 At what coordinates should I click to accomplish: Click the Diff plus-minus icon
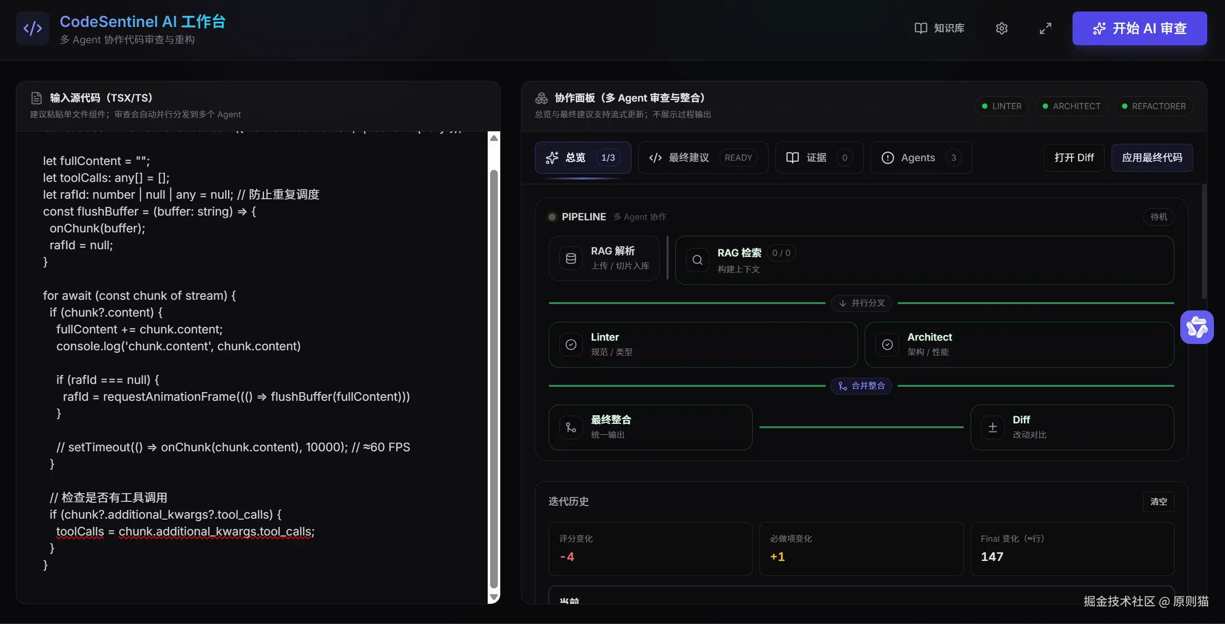pyautogui.click(x=993, y=427)
